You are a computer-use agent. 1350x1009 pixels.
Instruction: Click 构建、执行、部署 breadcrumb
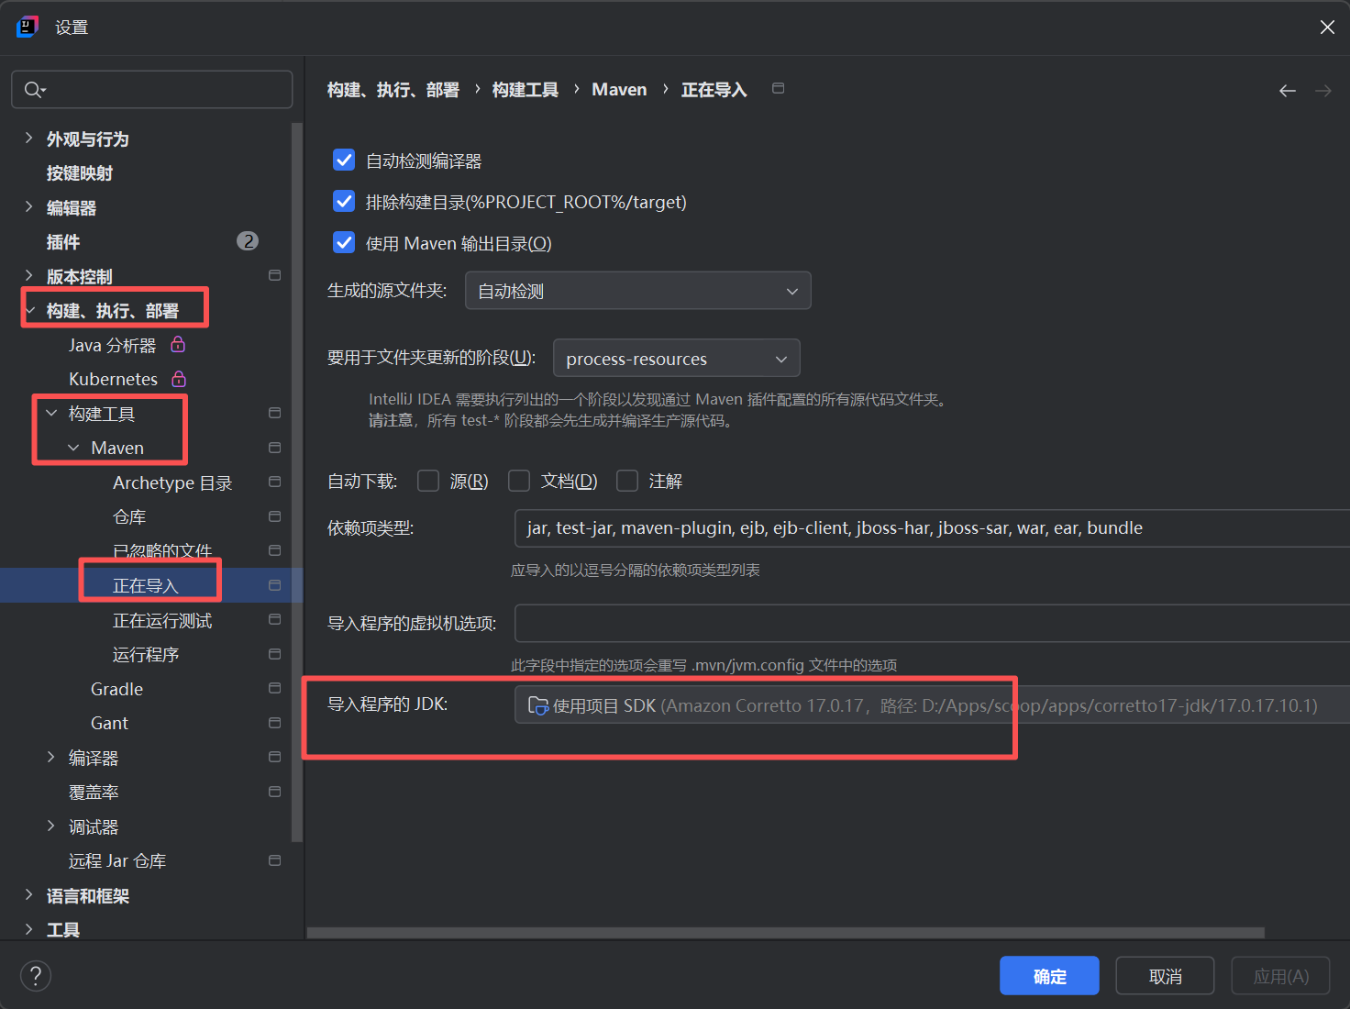[x=393, y=90]
